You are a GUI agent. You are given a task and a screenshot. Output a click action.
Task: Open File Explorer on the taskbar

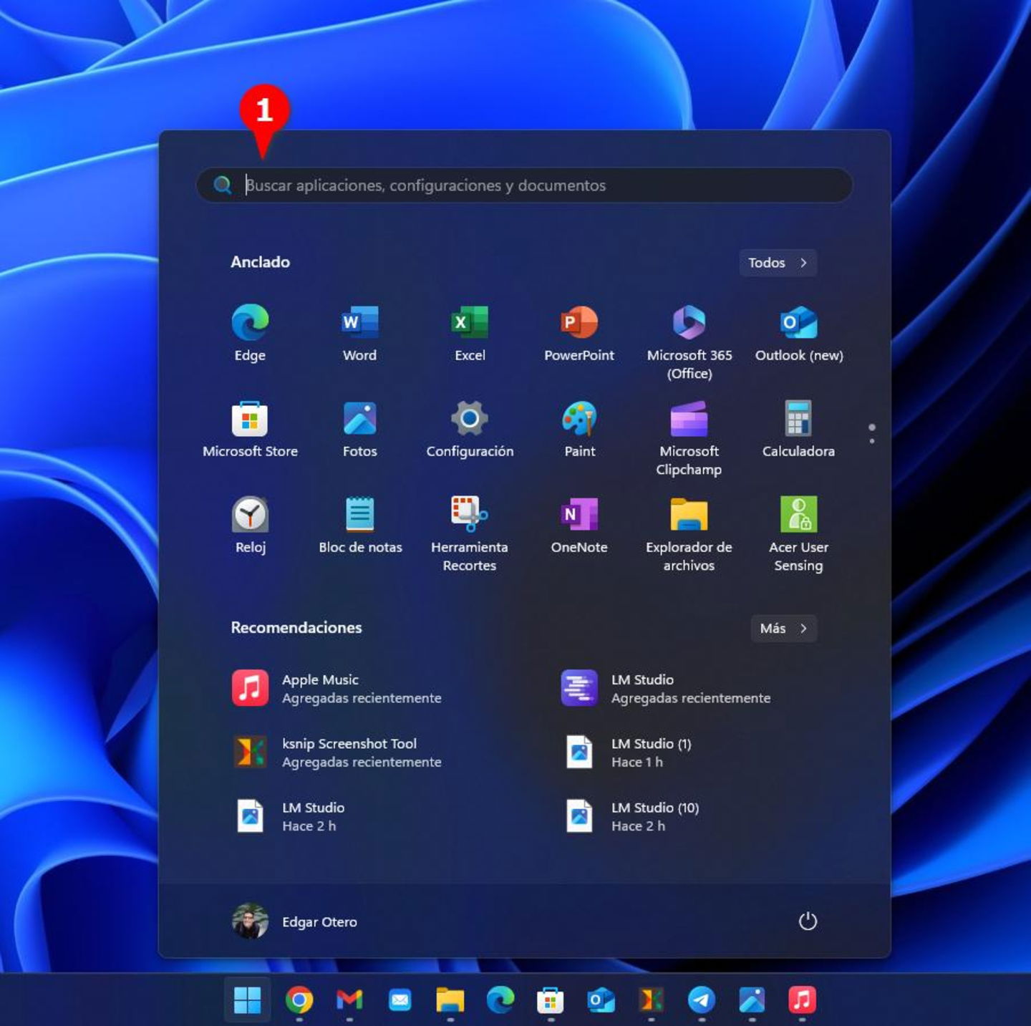click(450, 1000)
